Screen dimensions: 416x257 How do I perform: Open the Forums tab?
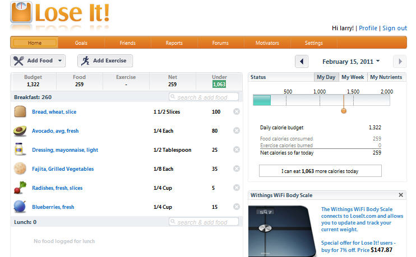tap(220, 43)
